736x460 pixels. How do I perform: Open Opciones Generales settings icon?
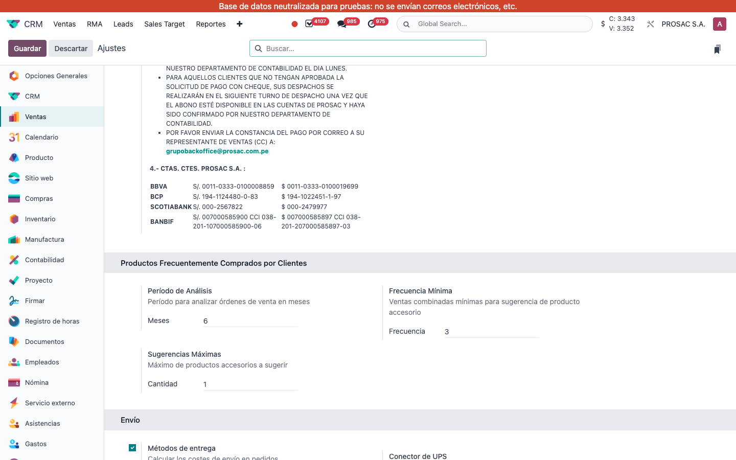tap(14, 76)
